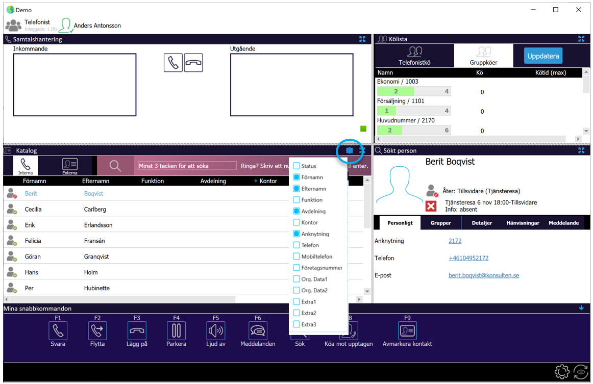Click the extension link 2172
Image resolution: width=593 pixels, height=384 pixels.
coord(455,241)
